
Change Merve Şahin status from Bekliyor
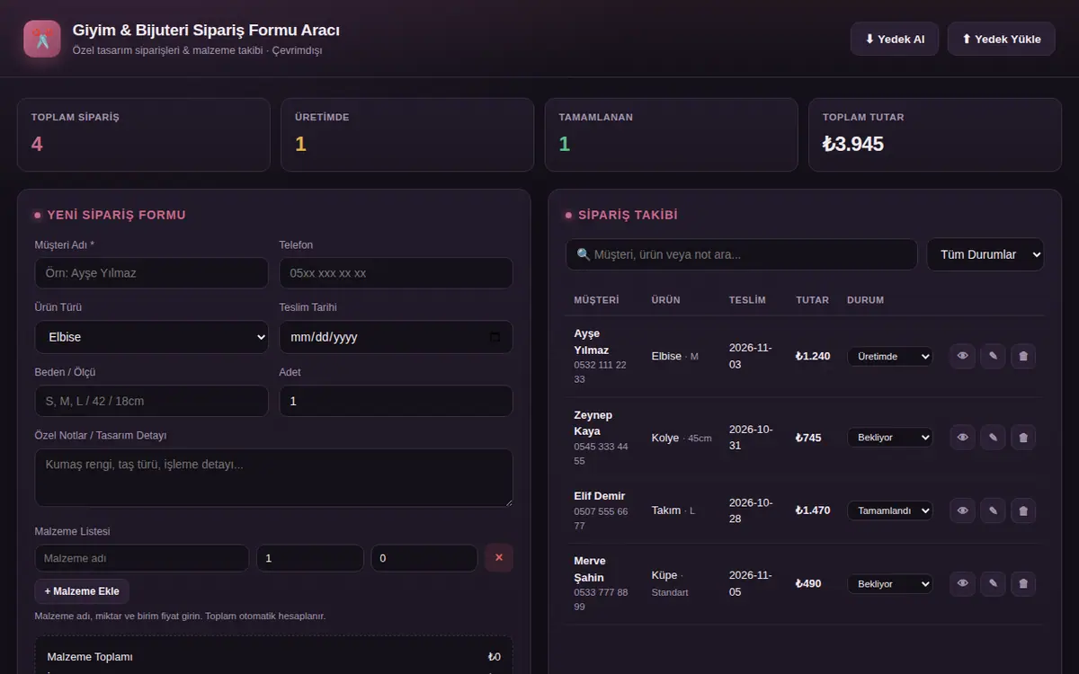[890, 583]
